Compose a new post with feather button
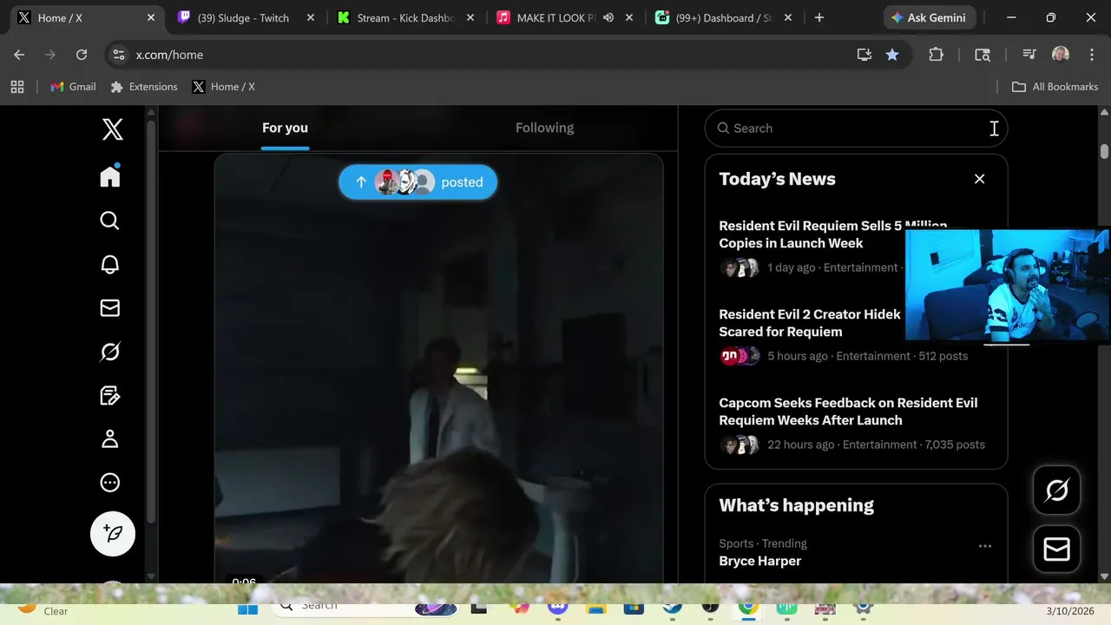Screen dimensions: 1111x625 click(113, 533)
